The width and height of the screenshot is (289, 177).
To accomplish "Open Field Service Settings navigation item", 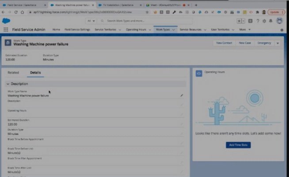I will point(77,29).
